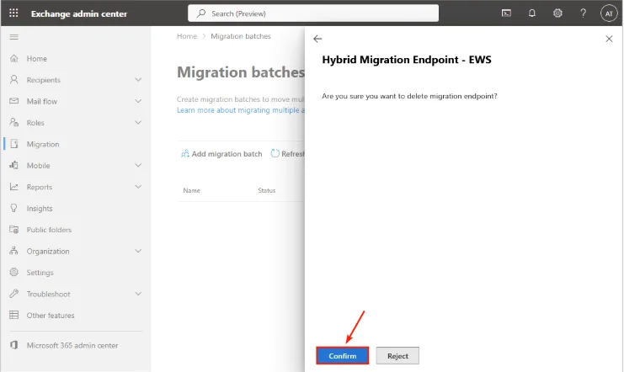Open the notifications bell
This screenshot has width=624, height=372.
(x=531, y=13)
